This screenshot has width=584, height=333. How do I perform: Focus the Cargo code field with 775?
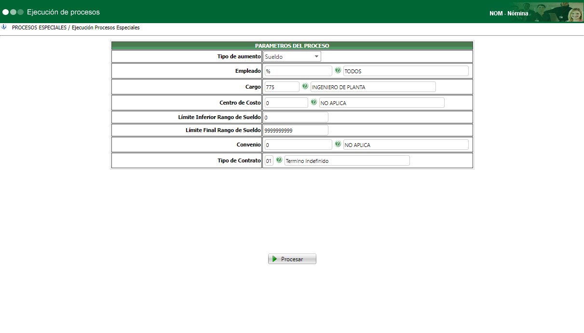(282, 87)
